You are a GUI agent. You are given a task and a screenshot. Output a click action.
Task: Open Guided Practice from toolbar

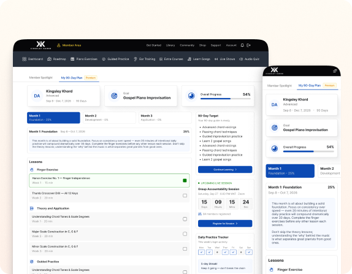pyautogui.click(x=116, y=59)
